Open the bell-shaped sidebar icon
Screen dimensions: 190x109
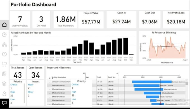coord(4,94)
